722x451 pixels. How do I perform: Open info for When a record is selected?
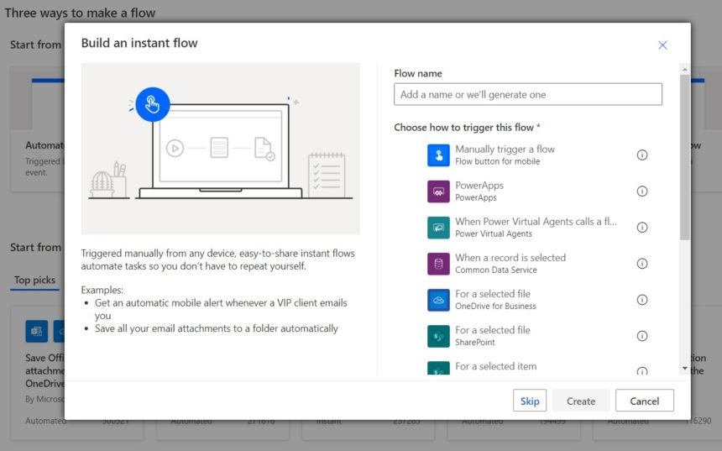pos(642,264)
